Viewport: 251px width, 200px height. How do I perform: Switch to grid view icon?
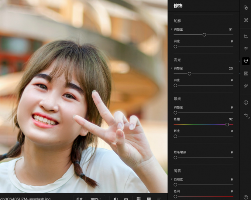click(x=139, y=199)
